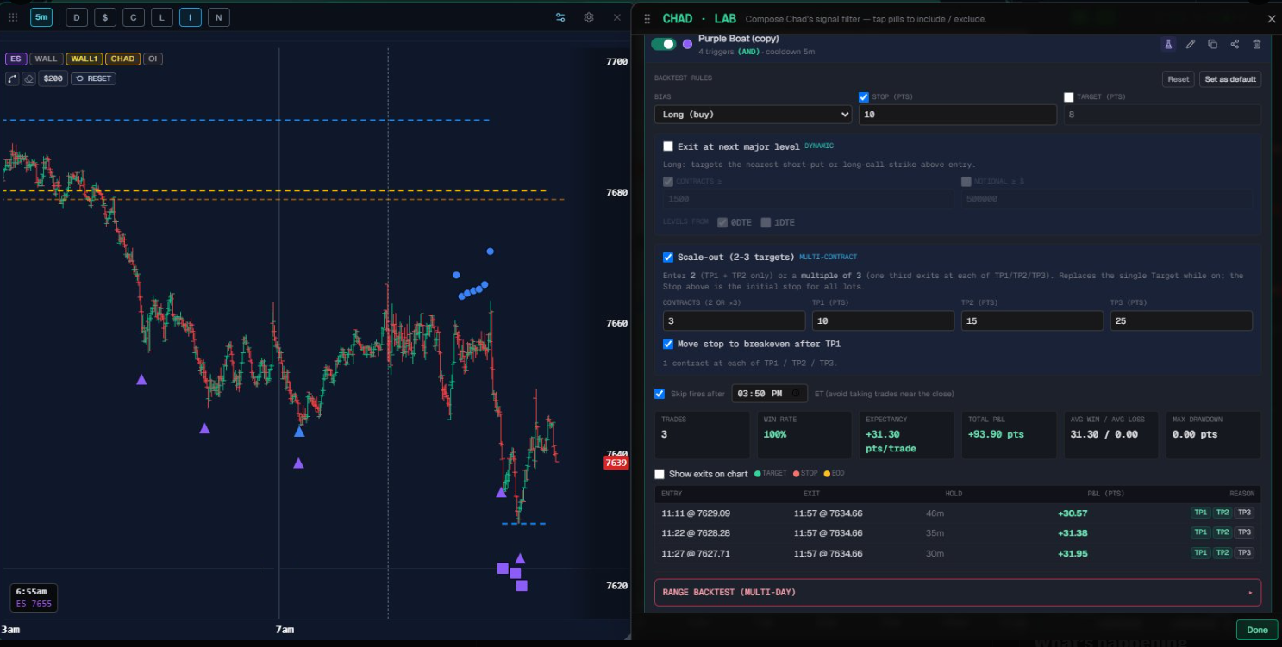Click the +93.90 pts total P&L value
This screenshot has width=1282, height=647.
point(996,434)
